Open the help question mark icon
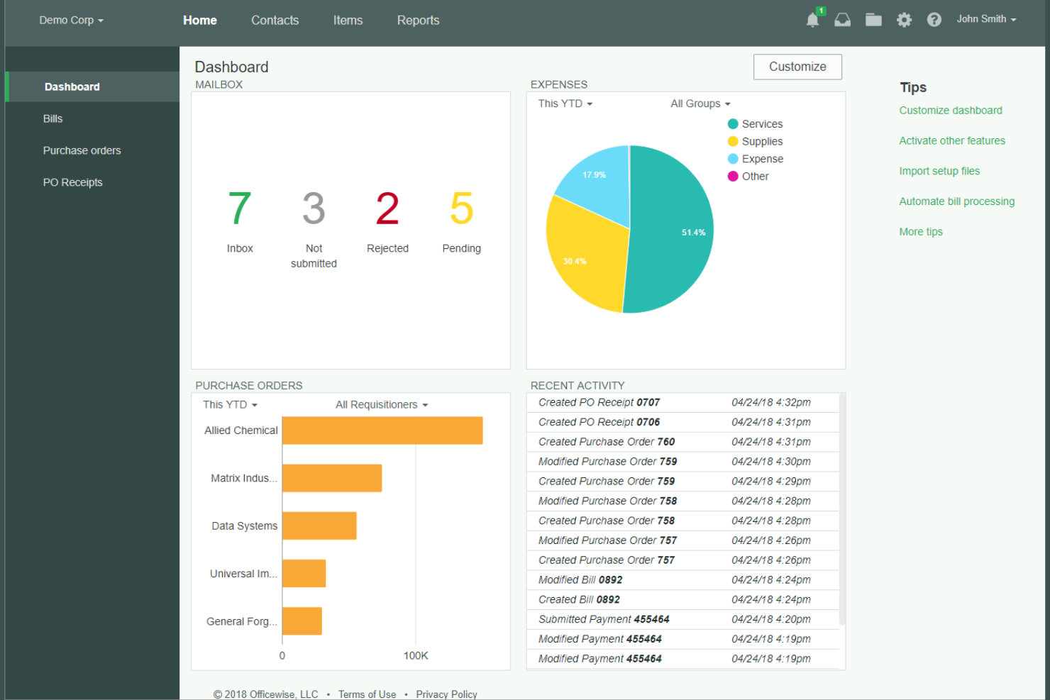1050x700 pixels. point(934,20)
